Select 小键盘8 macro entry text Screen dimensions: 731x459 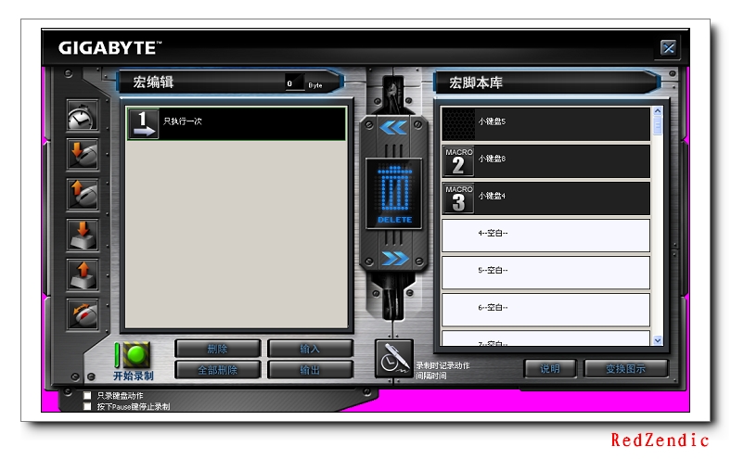(x=492, y=159)
